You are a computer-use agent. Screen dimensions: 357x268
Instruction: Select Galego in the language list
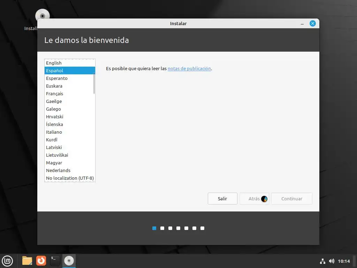[x=70, y=109]
